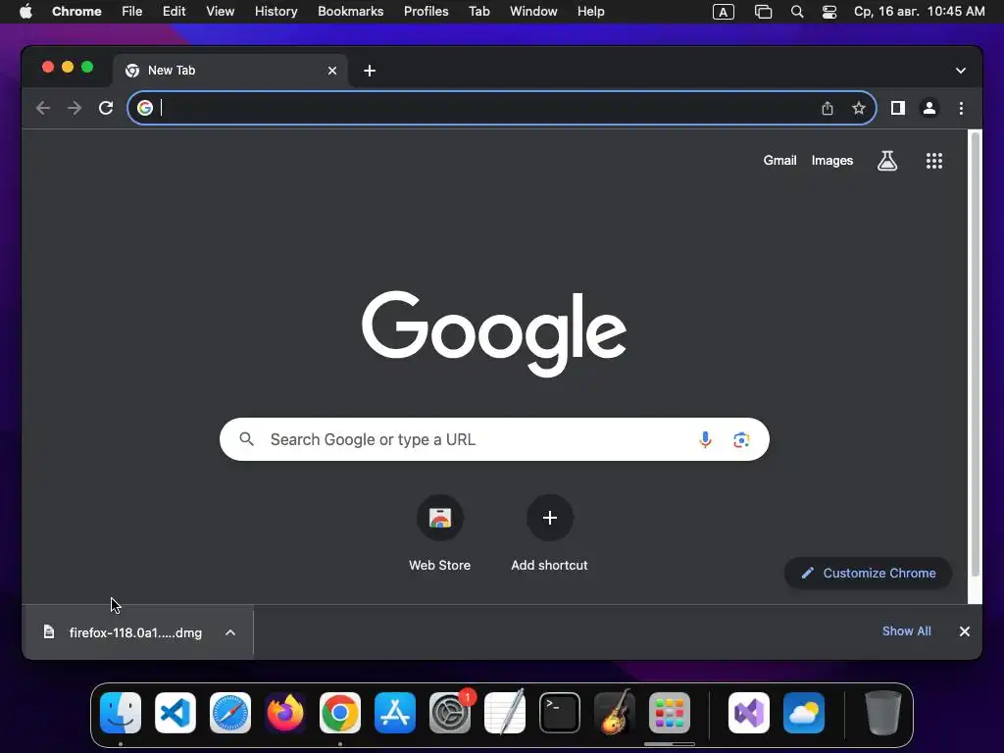Viewport: 1004px width, 753px height.
Task: Search by image with Google Lens
Action: tap(741, 439)
